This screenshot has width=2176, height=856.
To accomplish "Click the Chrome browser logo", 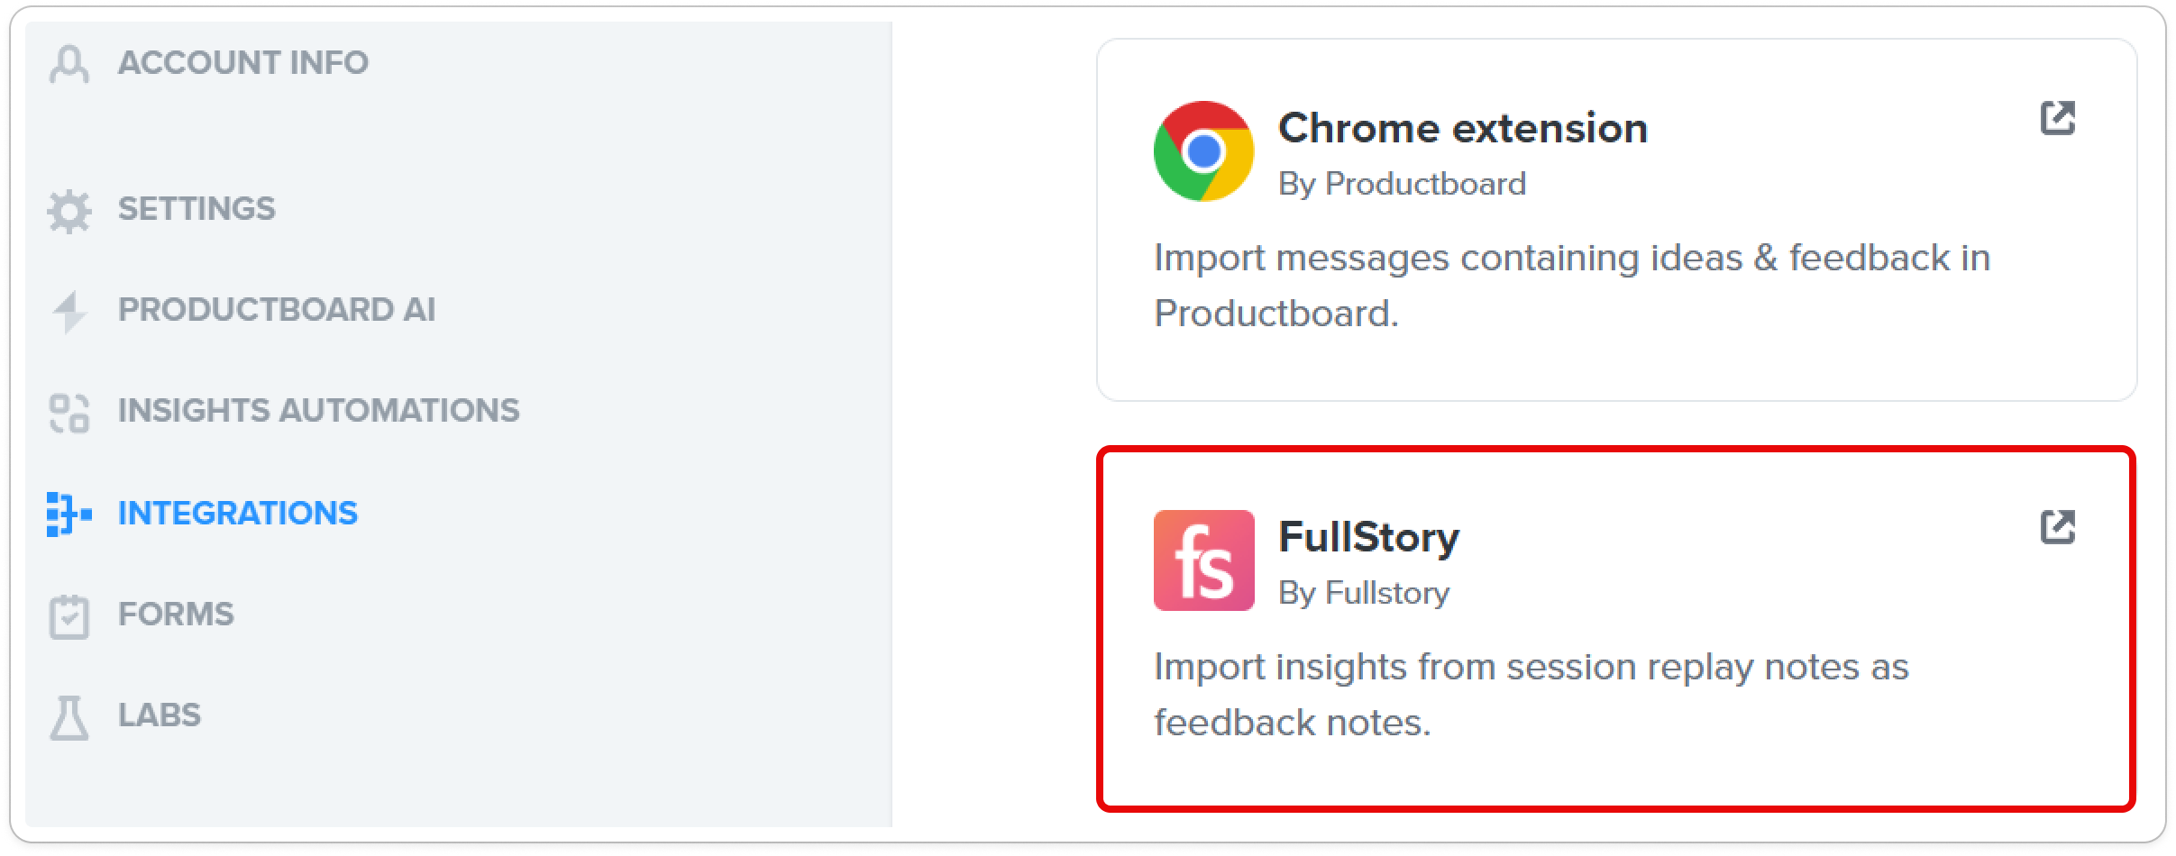I will tap(1203, 150).
